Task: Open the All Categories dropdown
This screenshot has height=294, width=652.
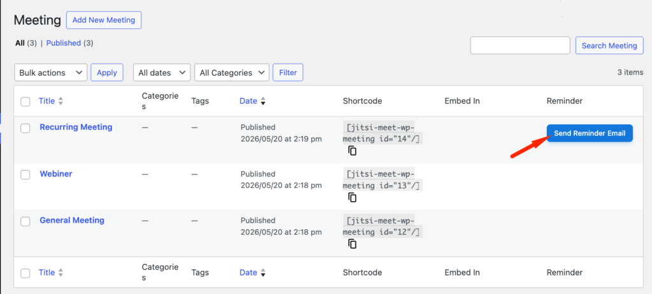Action: tap(232, 73)
